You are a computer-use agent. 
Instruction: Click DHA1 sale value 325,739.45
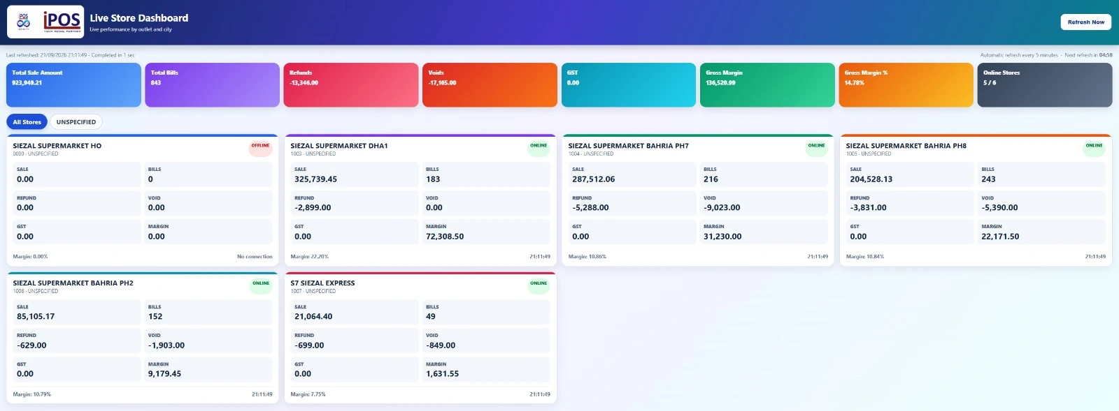pyautogui.click(x=315, y=179)
